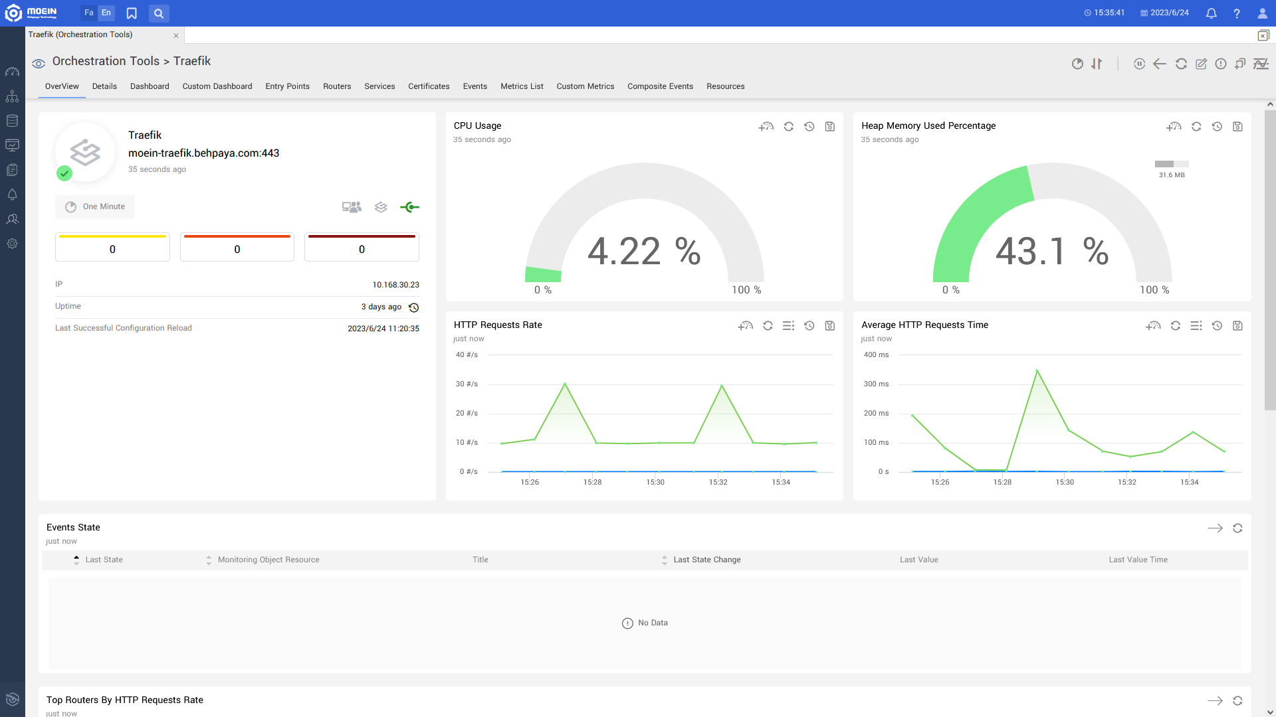
Task: Switch to the Dashboard tab
Action: 150,86
